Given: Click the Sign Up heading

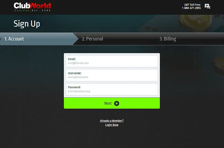Looking at the screenshot, I should (27, 24).
